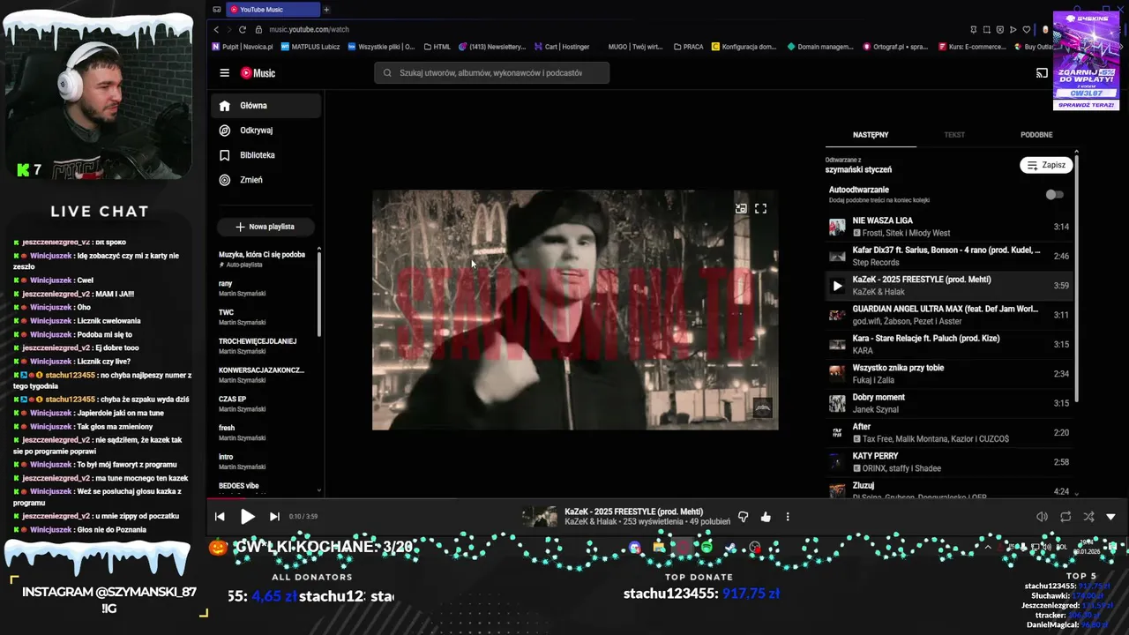Go back in browser navigation
The height and width of the screenshot is (635, 1129).
[216, 29]
